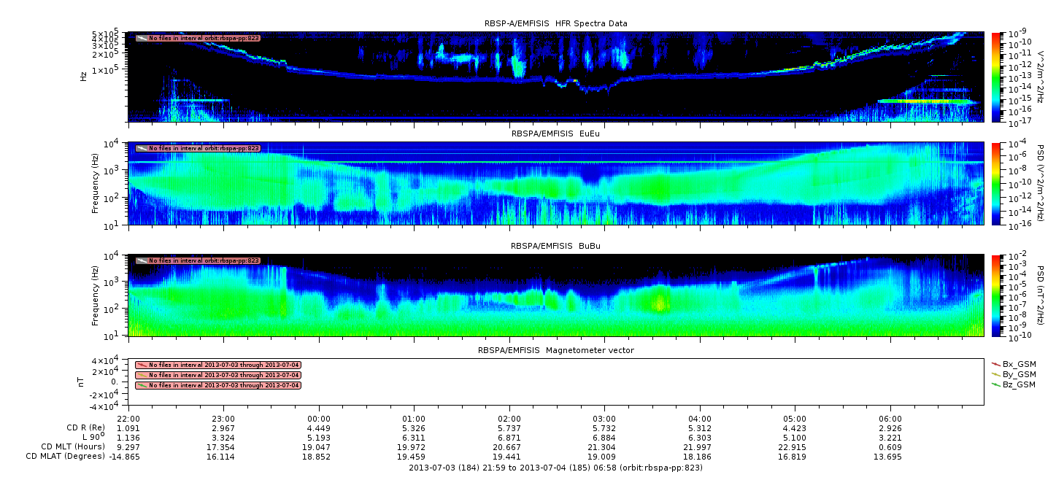Select the green Bz_GSM legend entry
The image size is (1056, 480).
point(1019,384)
